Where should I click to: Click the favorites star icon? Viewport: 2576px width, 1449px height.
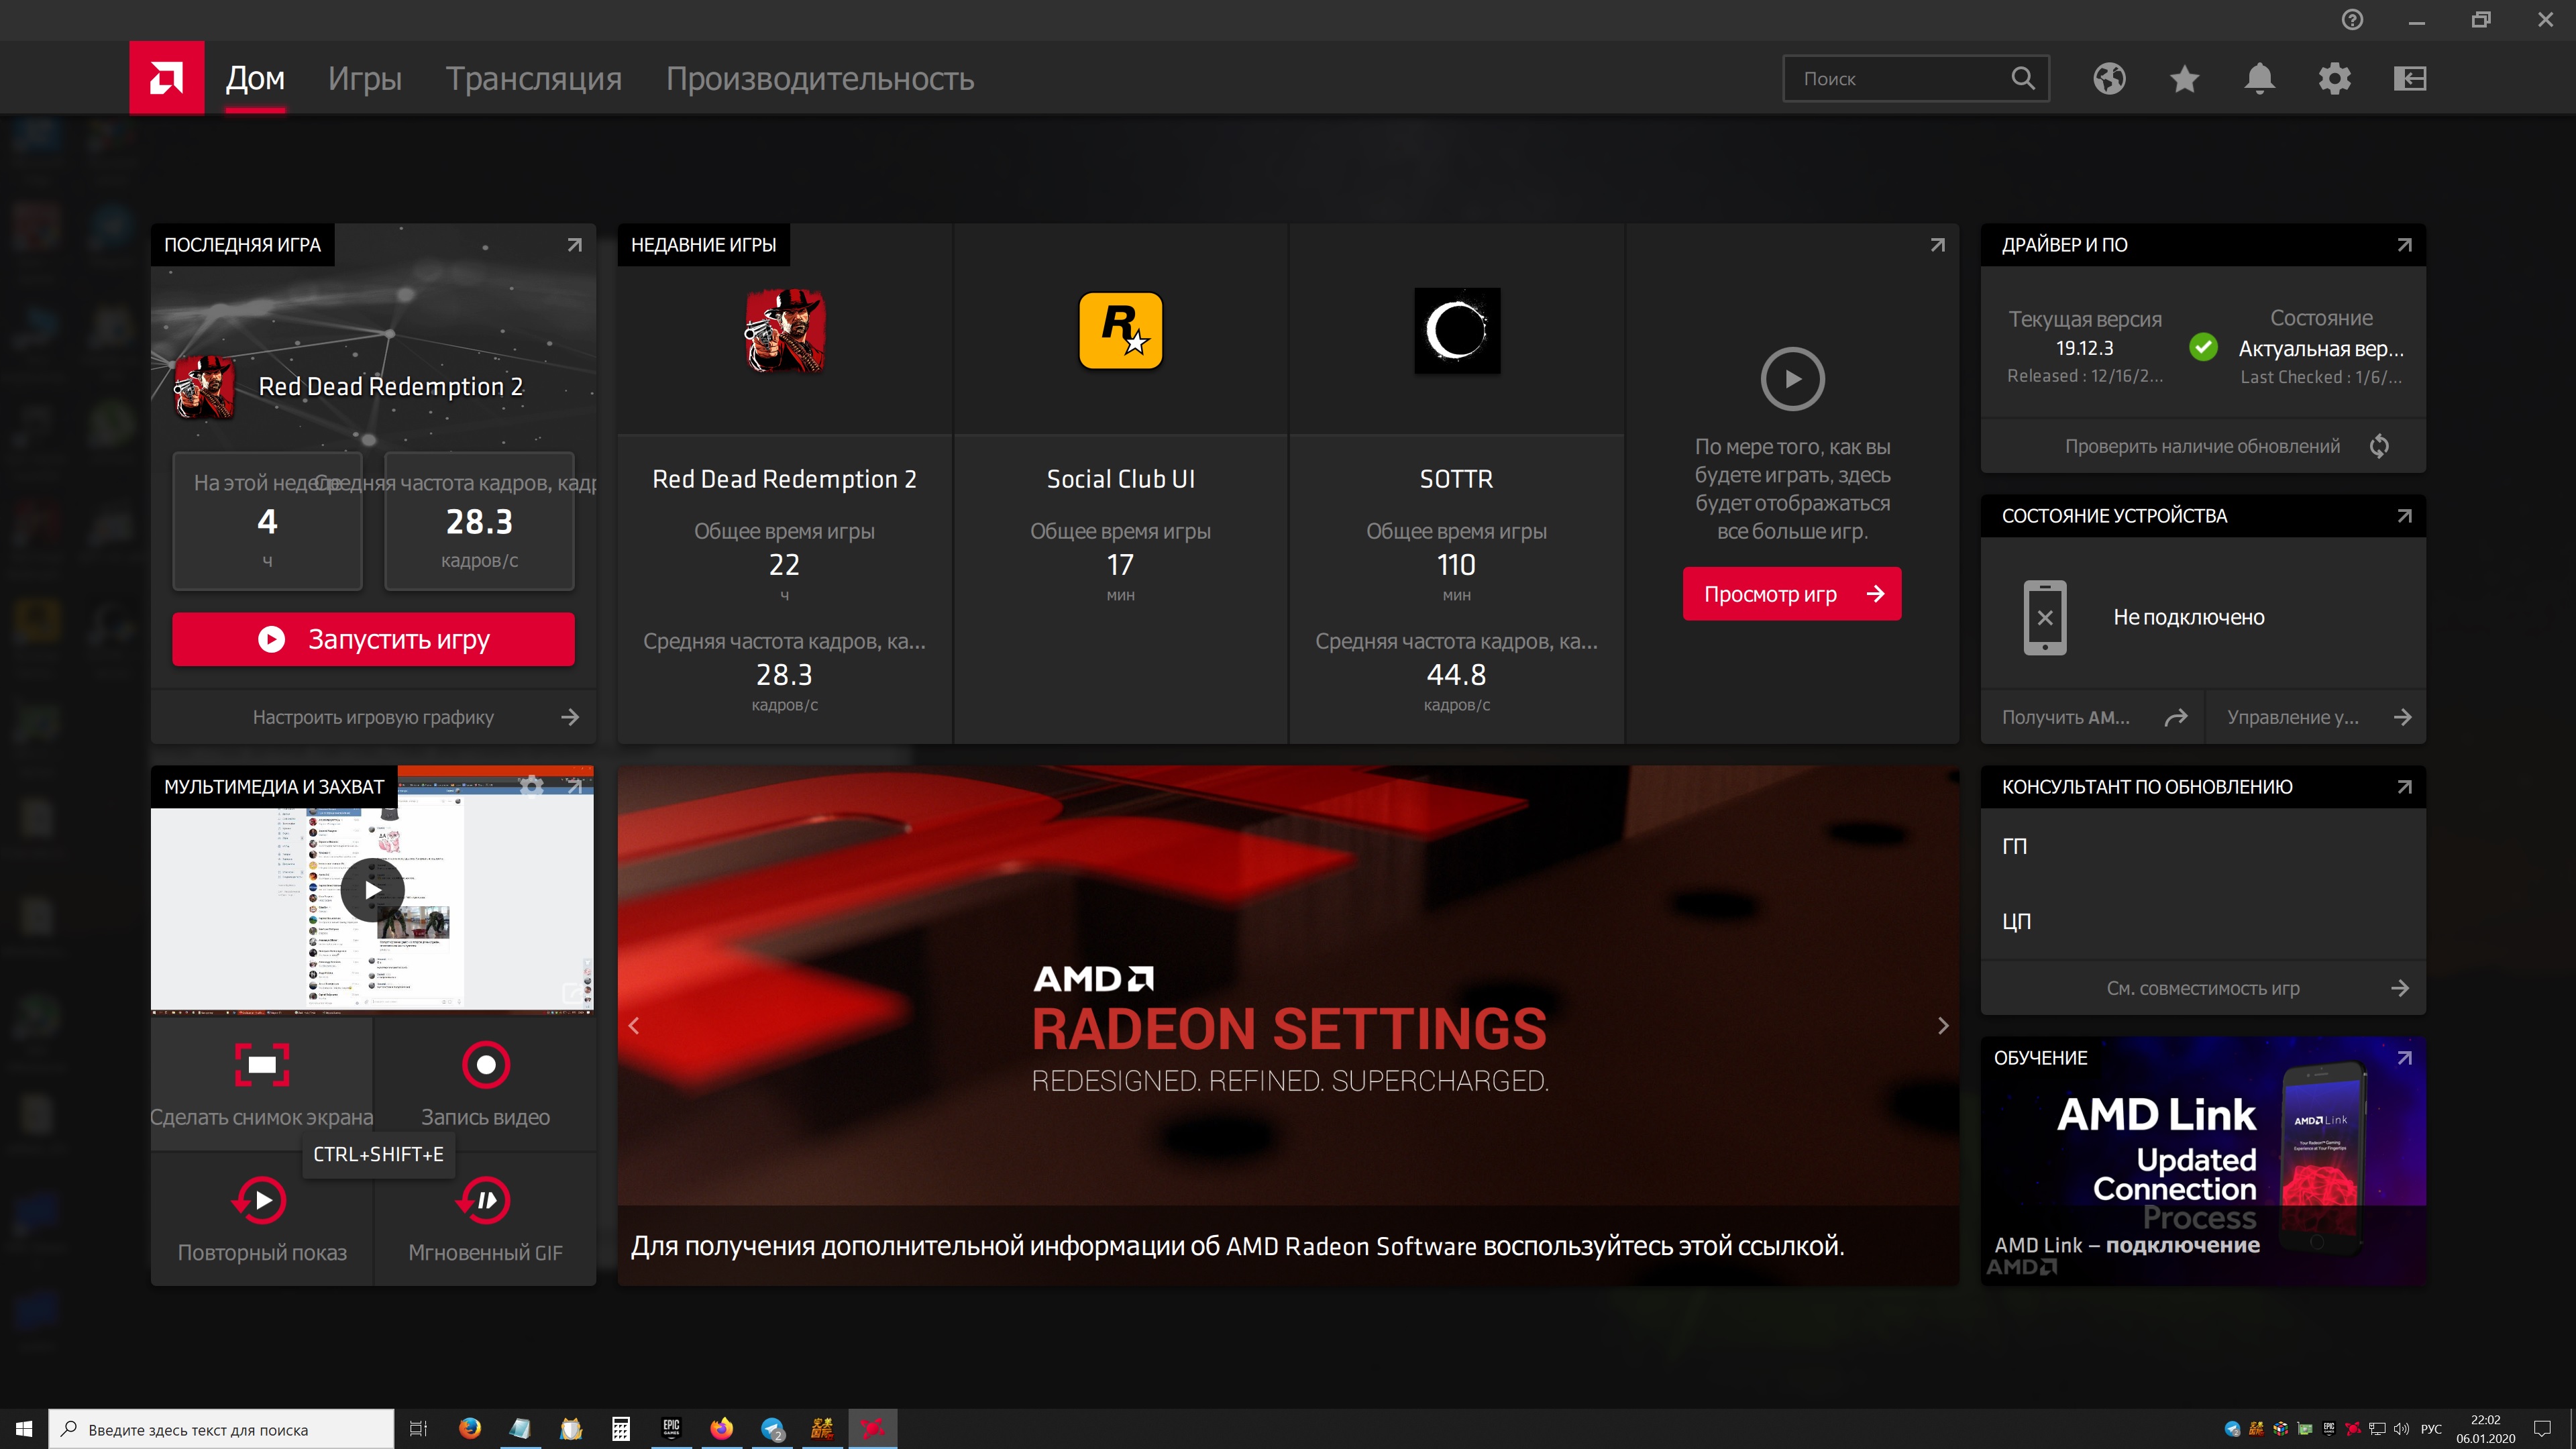pyautogui.click(x=2184, y=78)
